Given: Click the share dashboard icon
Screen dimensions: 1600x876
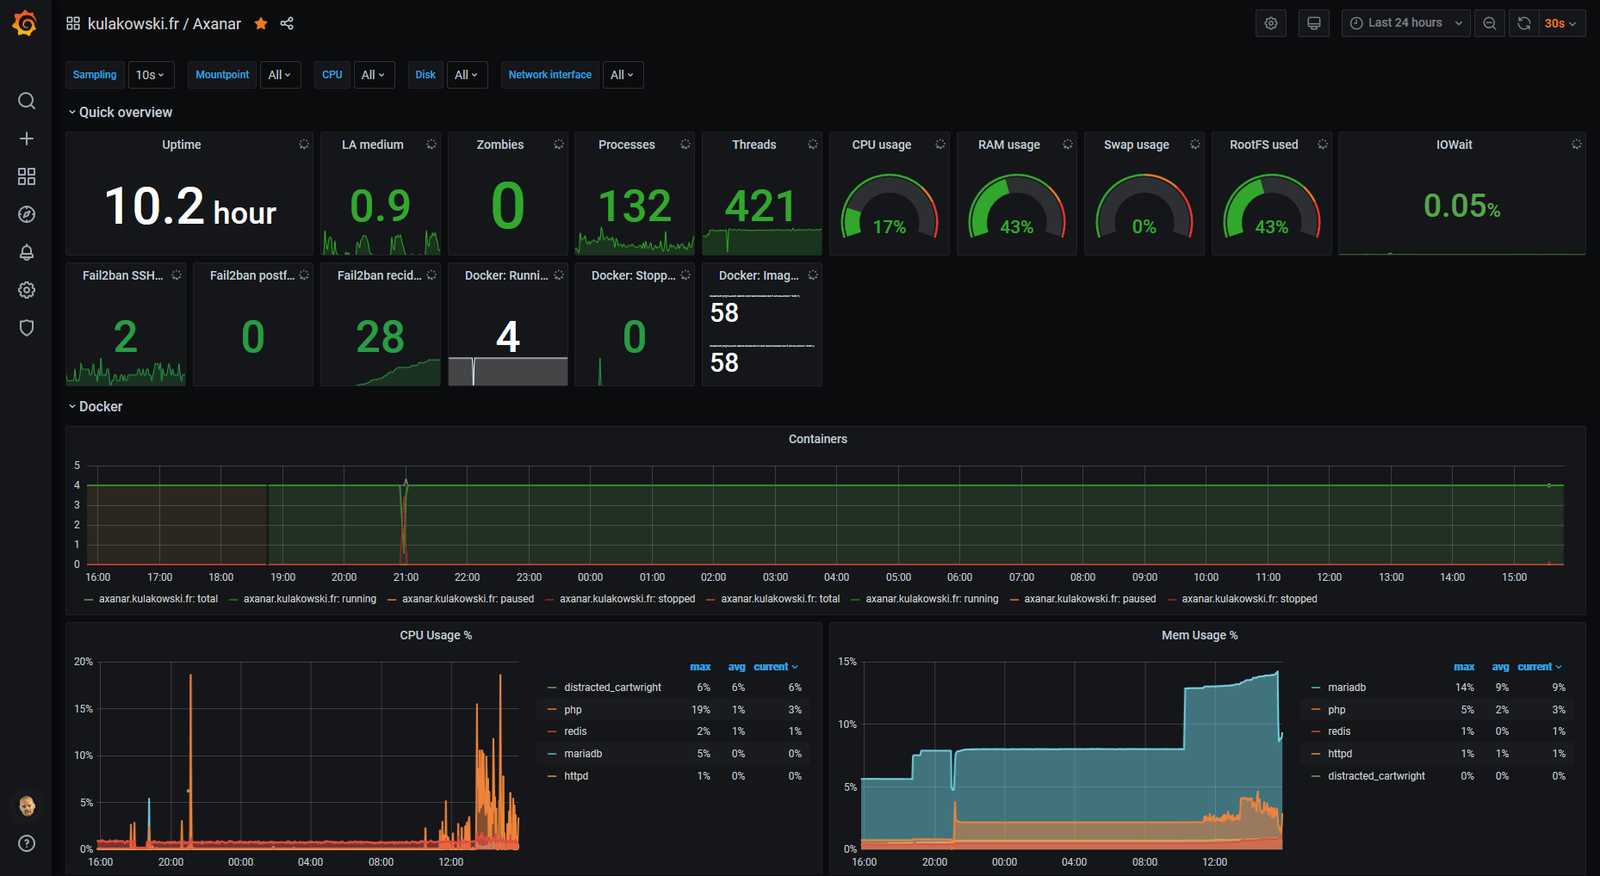Looking at the screenshot, I should coord(287,24).
